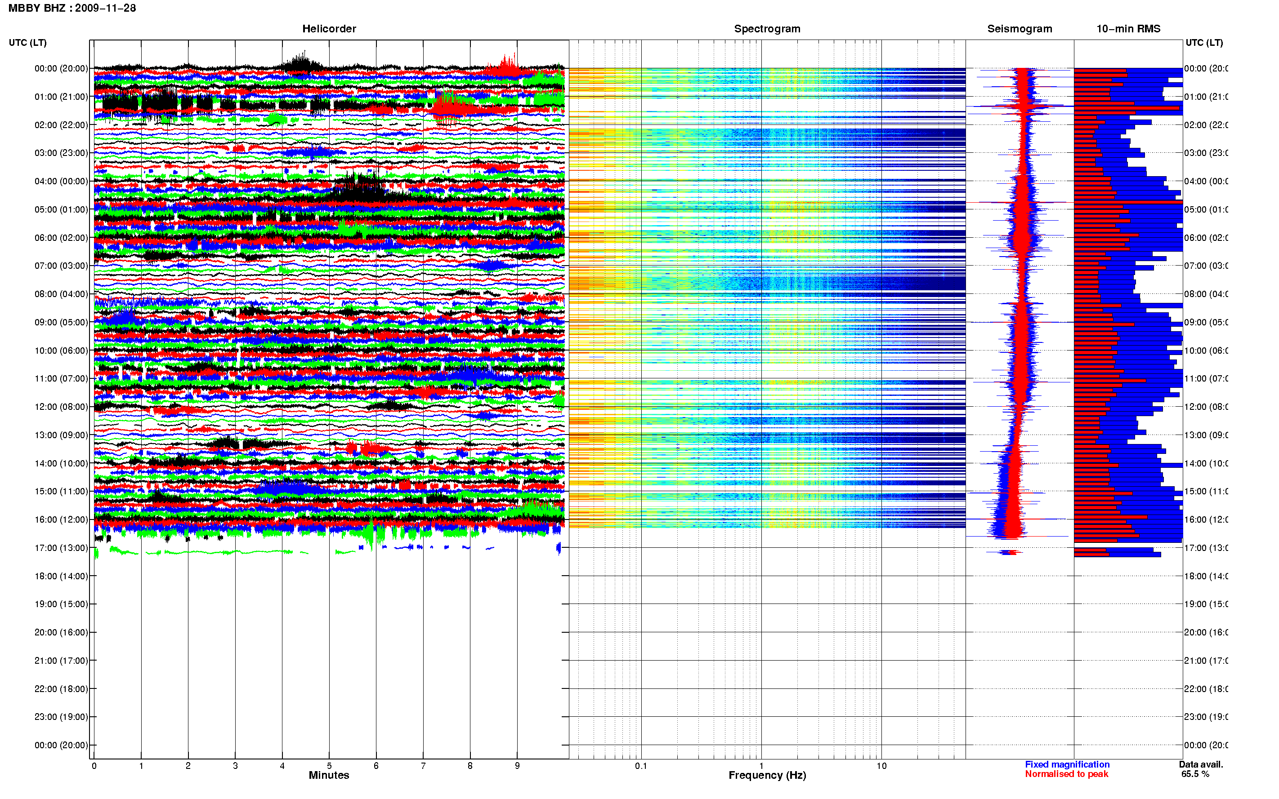Viewport: 1279px width, 799px height.
Task: Click the '05:00 (01:00)' left time label
Action: tap(61, 210)
